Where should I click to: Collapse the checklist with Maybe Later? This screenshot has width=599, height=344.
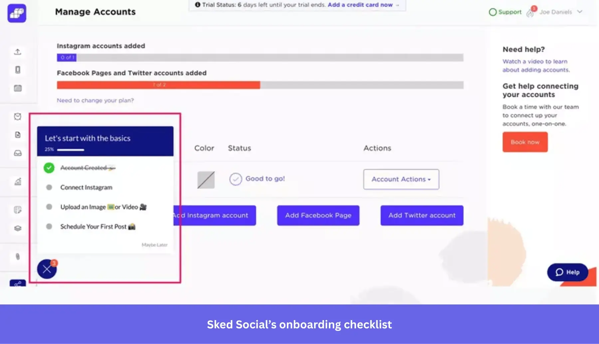click(x=154, y=245)
